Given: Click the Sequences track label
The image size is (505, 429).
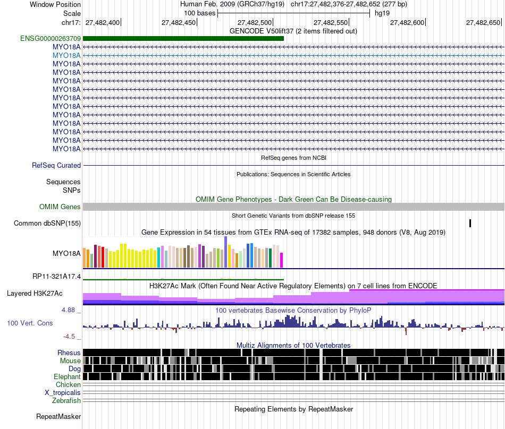Looking at the screenshot, I should (63, 182).
